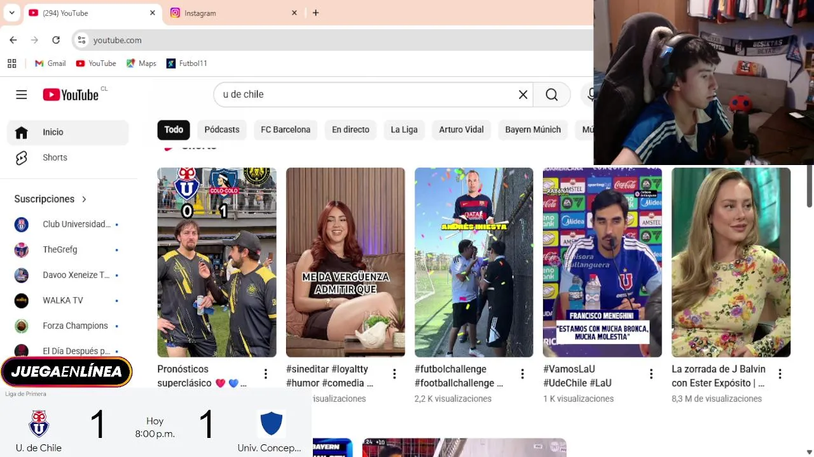This screenshot has width=814, height=457.
Task: Go back to previous page
Action: 13,40
